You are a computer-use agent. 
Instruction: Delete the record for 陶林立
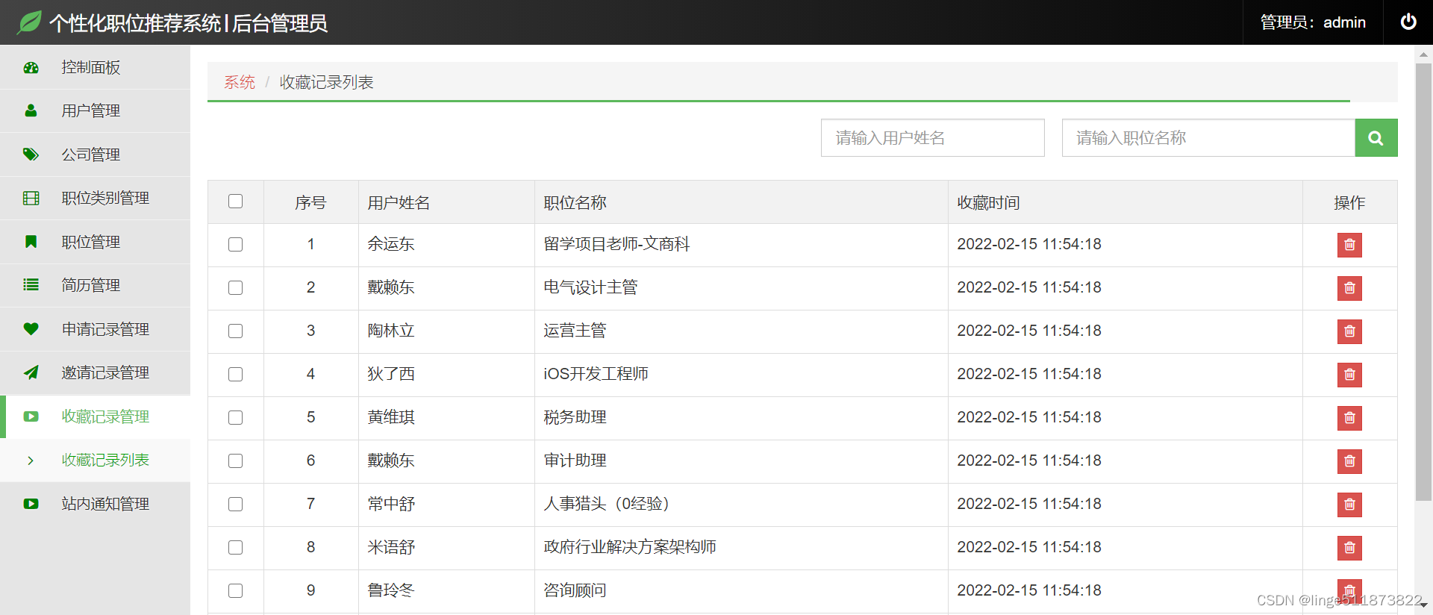[x=1349, y=331]
